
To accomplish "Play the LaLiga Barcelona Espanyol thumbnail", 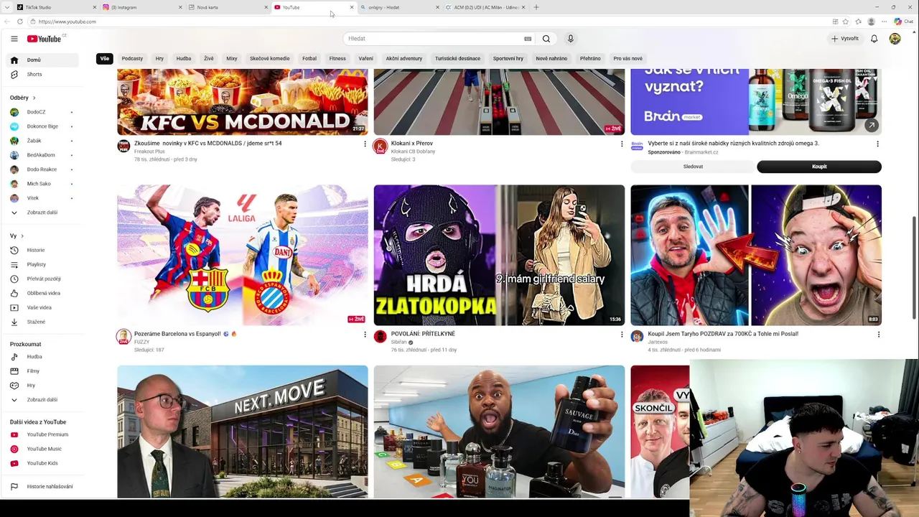I will click(x=243, y=256).
